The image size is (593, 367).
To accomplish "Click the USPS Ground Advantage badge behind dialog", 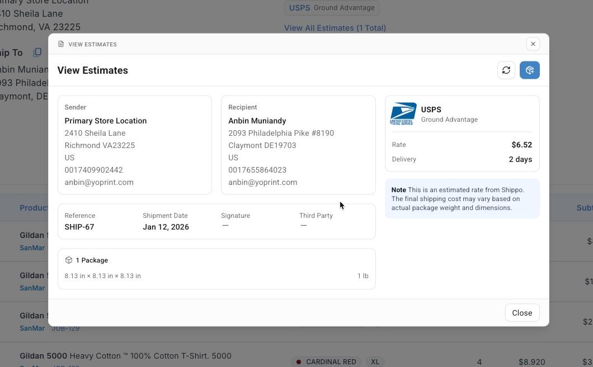I will 332,8.
